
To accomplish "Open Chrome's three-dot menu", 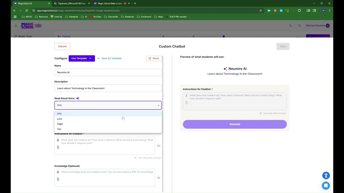I will pyautogui.click(x=329, y=10).
